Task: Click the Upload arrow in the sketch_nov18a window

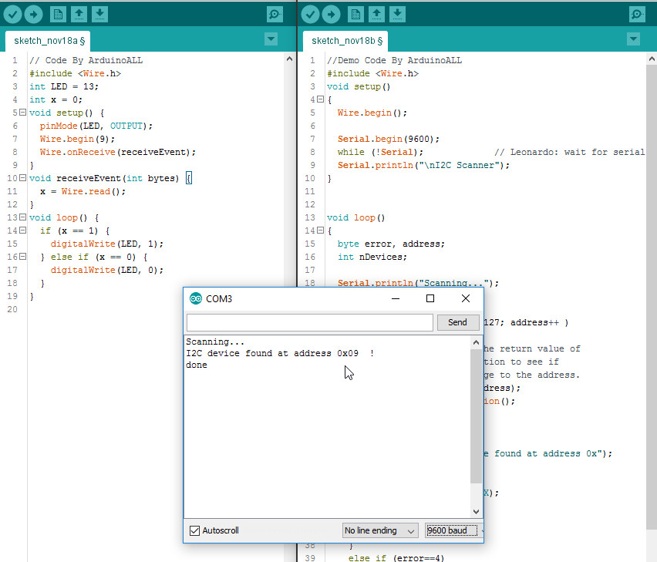Action: coord(33,14)
